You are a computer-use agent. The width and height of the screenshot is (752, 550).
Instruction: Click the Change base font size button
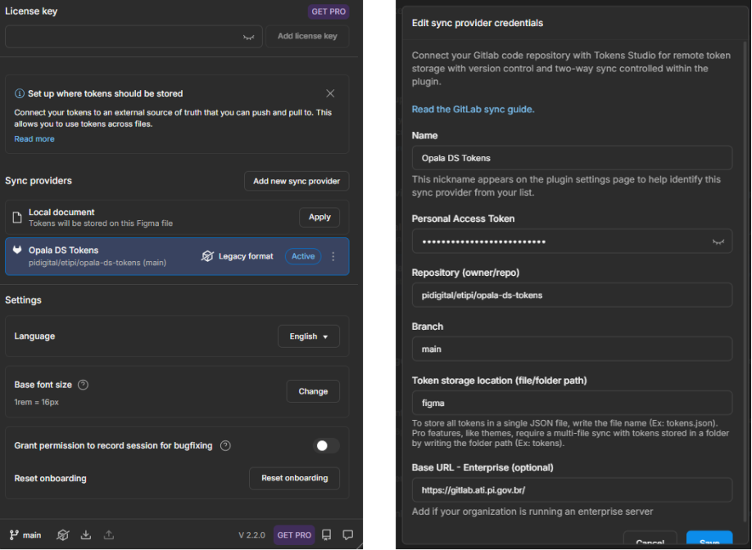pos(313,391)
